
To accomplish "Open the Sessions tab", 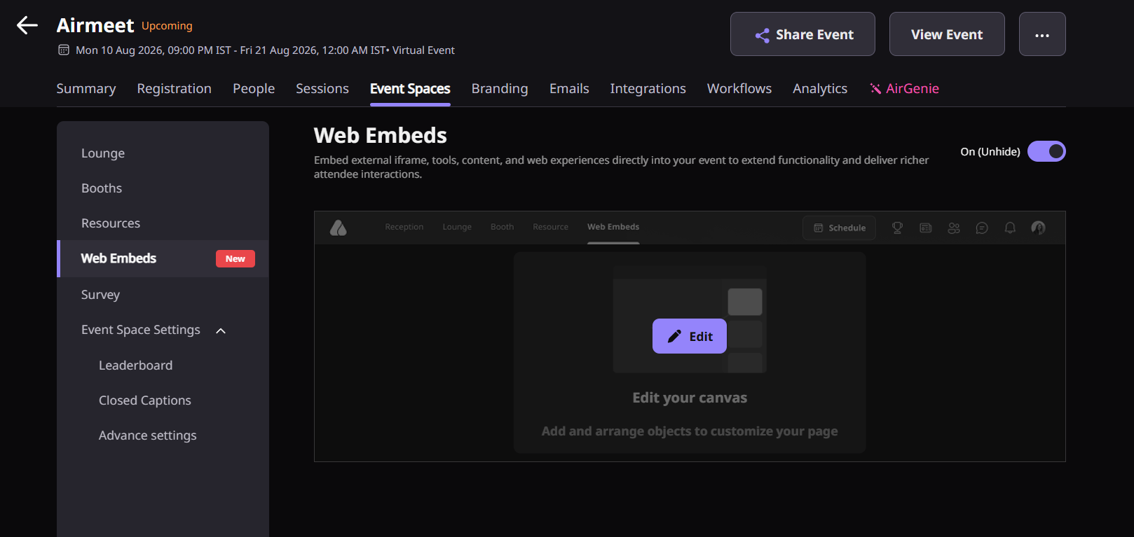I will pos(322,89).
